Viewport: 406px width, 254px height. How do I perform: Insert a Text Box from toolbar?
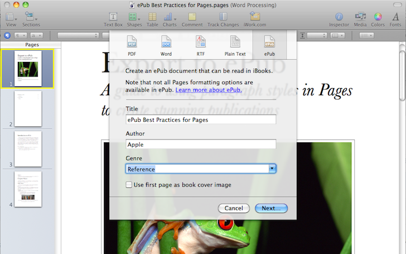113,20
